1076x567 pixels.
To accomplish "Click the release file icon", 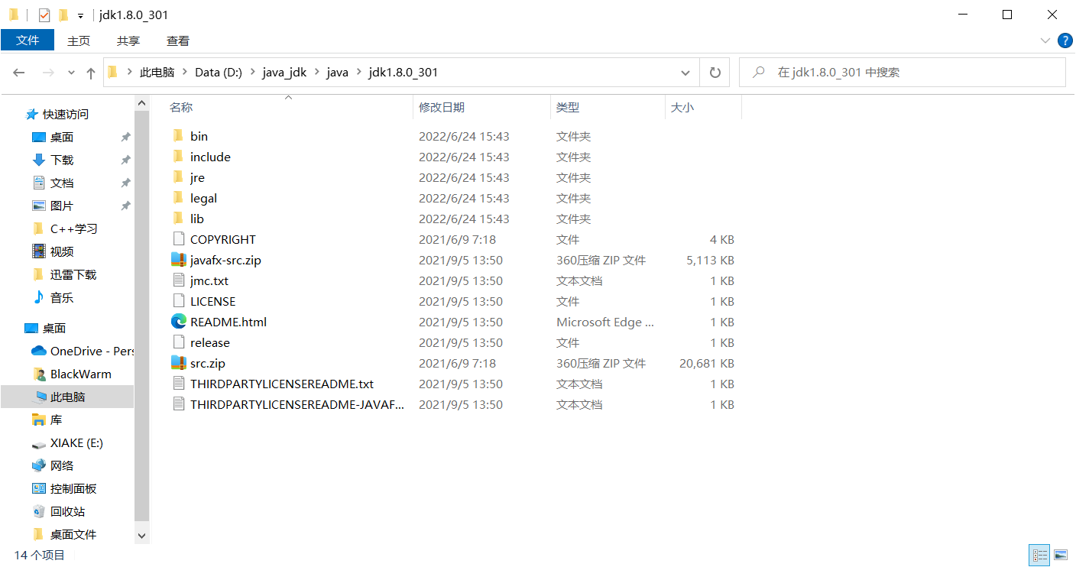I will tap(178, 342).
